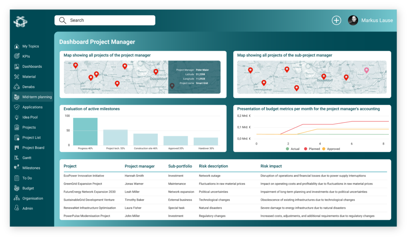
Task: Open the KPIs target icon
Action: [x=16, y=56]
